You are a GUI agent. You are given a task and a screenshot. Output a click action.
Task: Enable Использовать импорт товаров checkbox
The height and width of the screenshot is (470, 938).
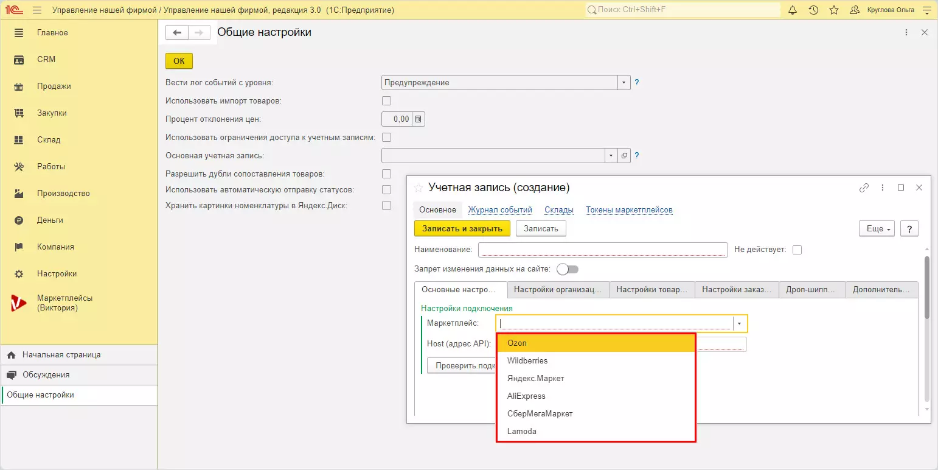point(386,101)
